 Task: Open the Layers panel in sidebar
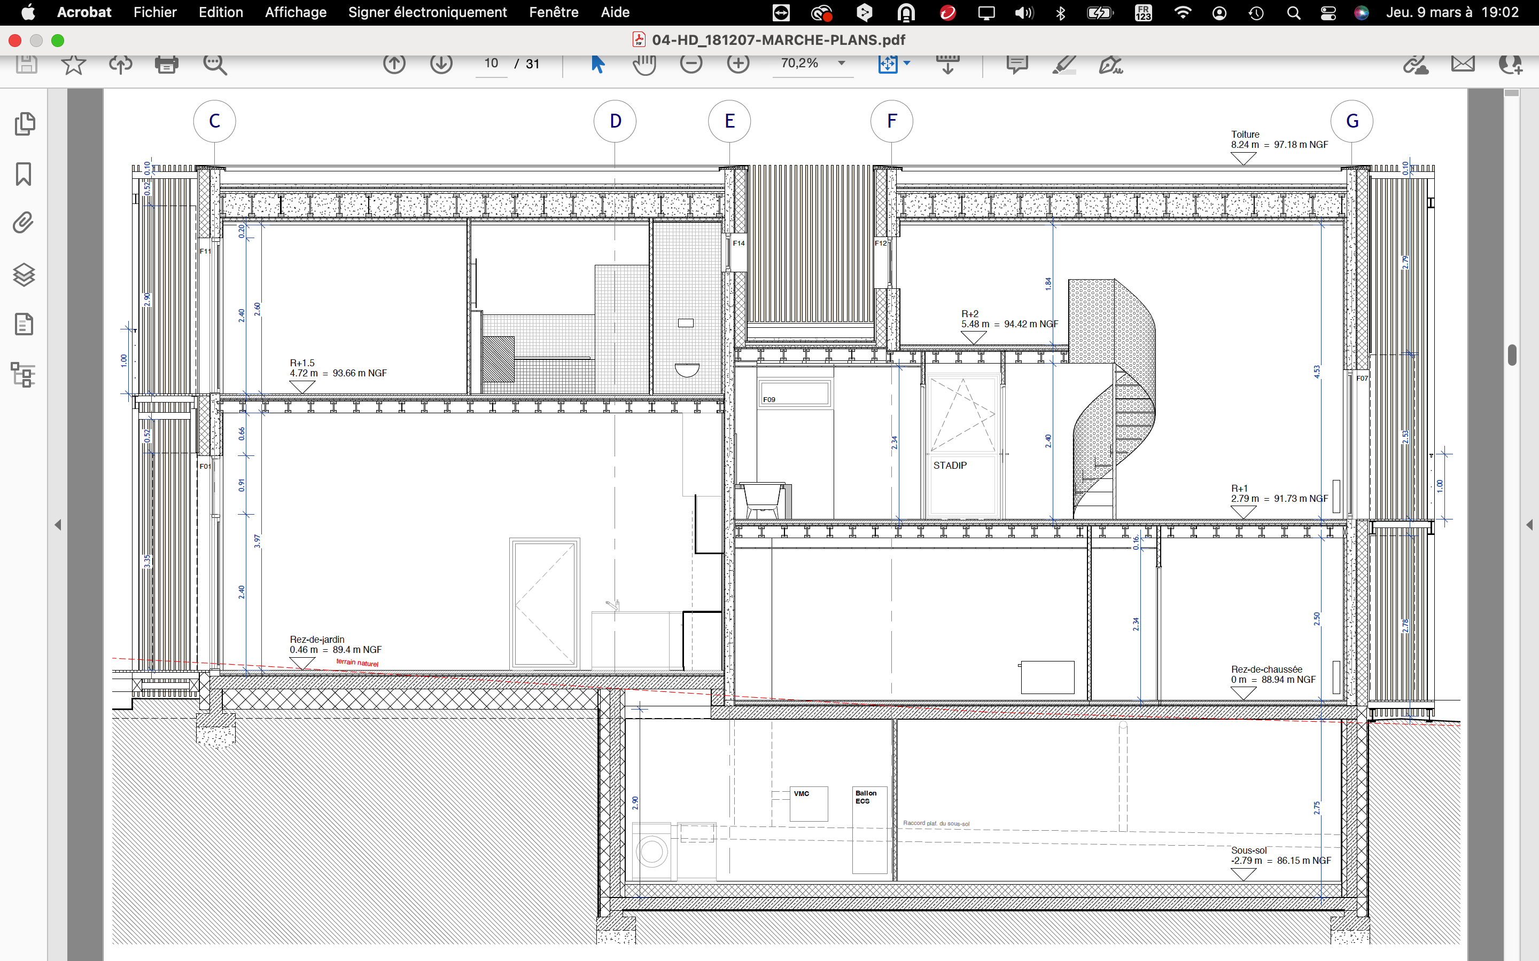24,274
